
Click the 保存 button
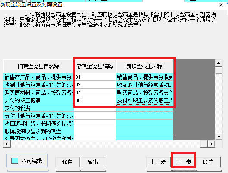click(68, 162)
